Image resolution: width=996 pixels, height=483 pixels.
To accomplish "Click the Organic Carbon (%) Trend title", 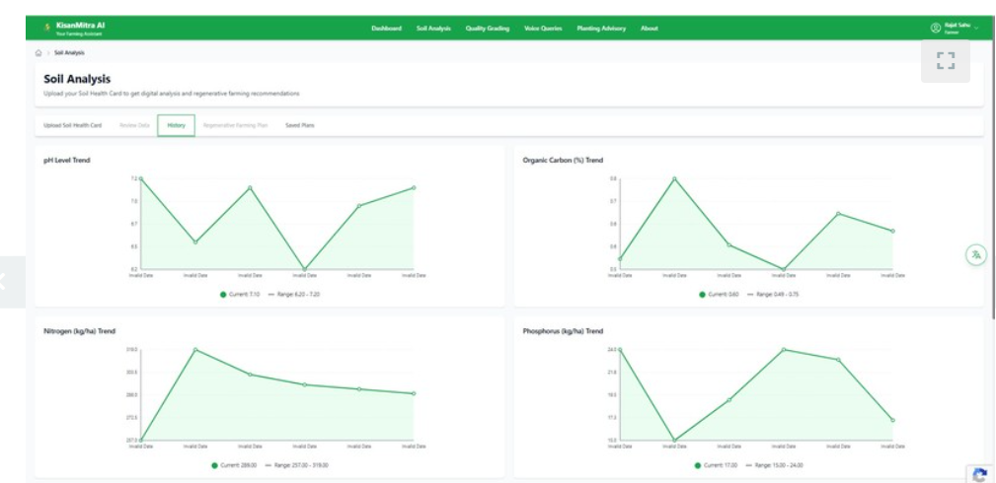I will [563, 160].
